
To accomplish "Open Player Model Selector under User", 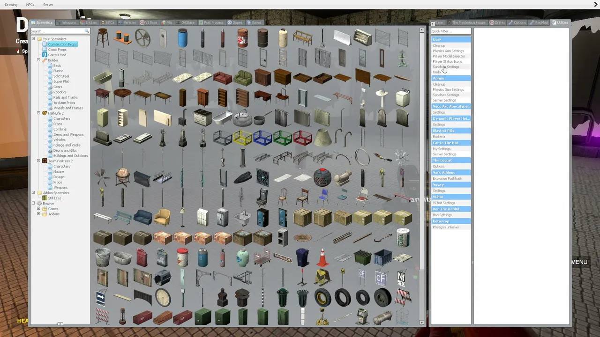I will pyautogui.click(x=449, y=56).
